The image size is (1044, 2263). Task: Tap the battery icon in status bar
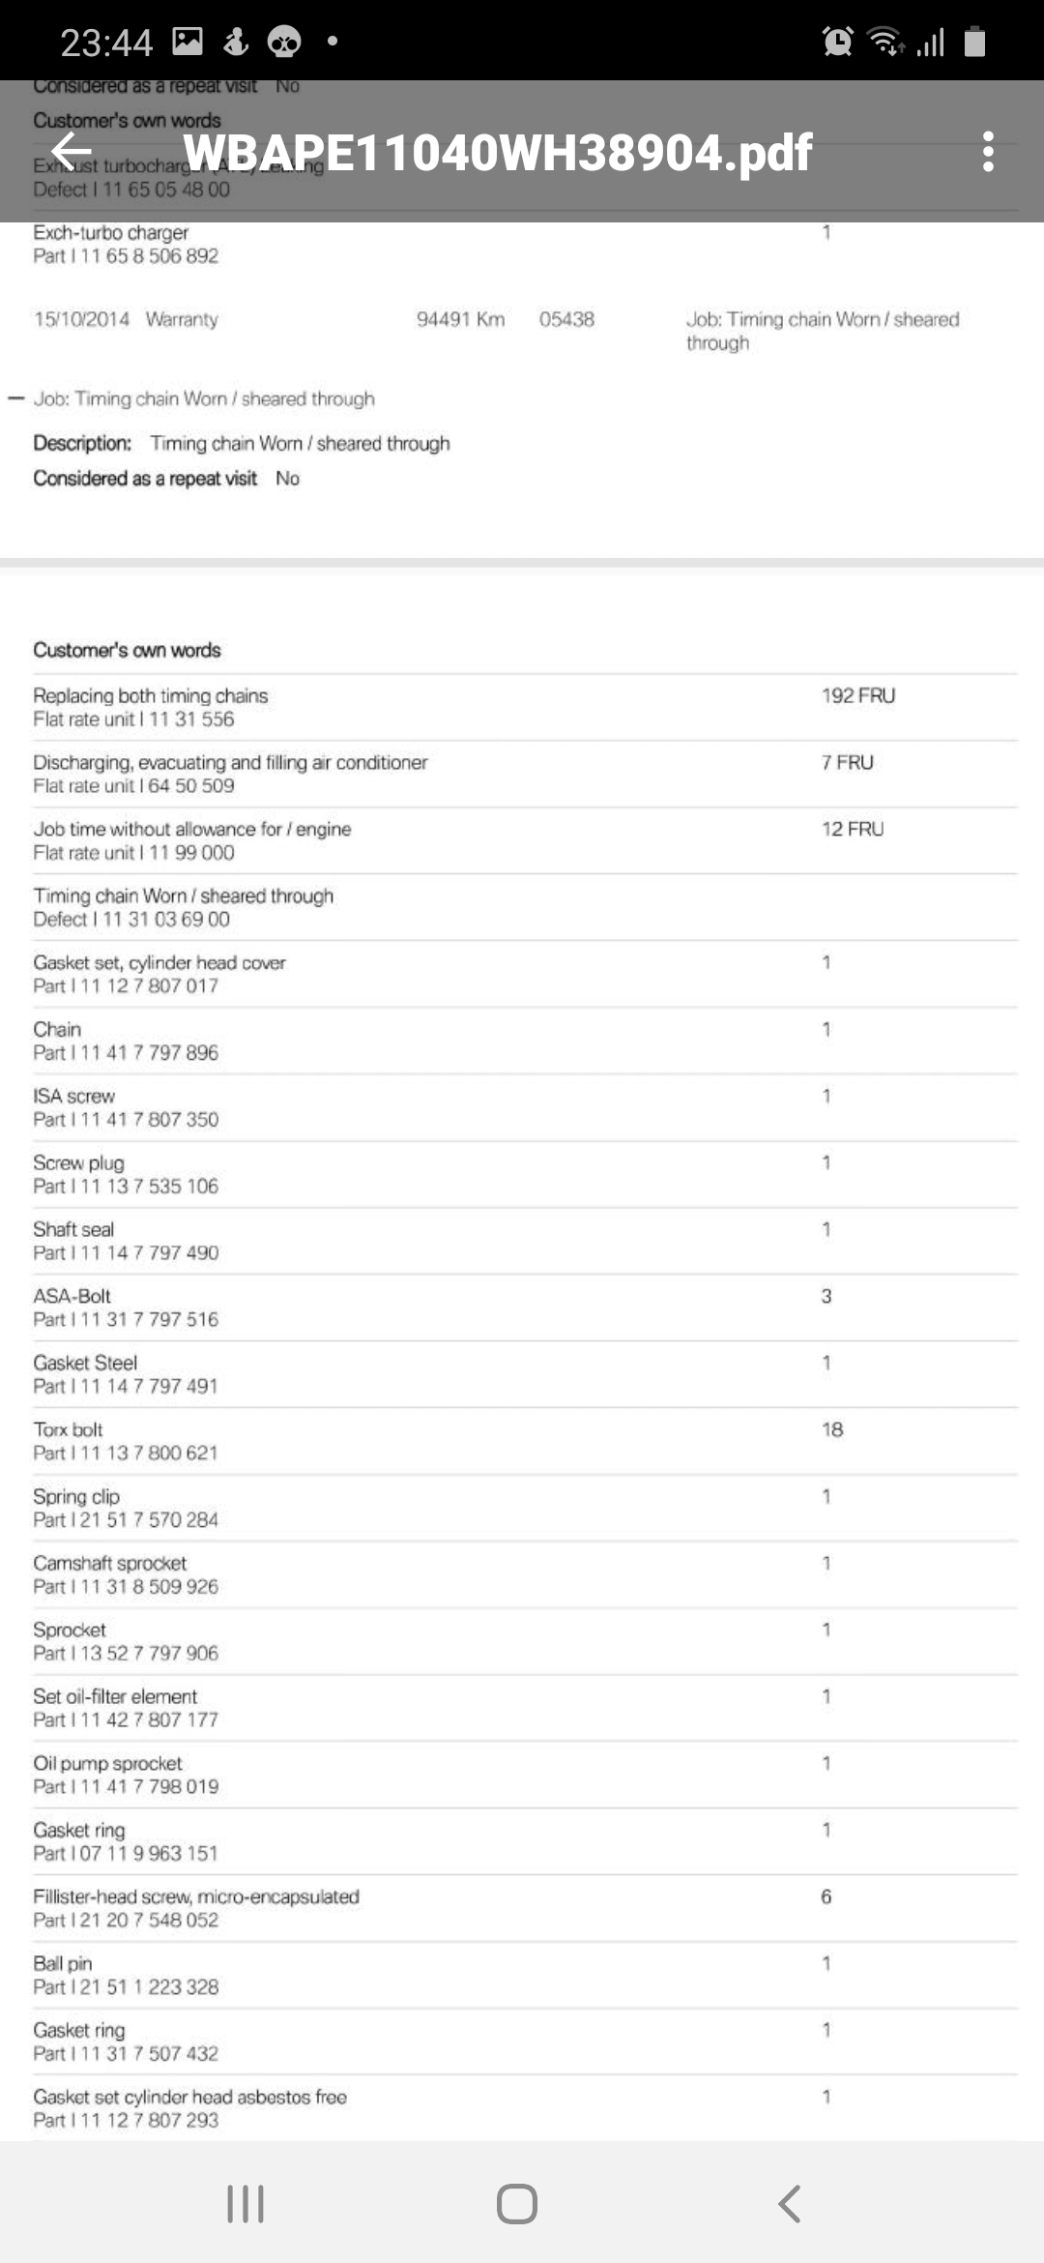[974, 42]
